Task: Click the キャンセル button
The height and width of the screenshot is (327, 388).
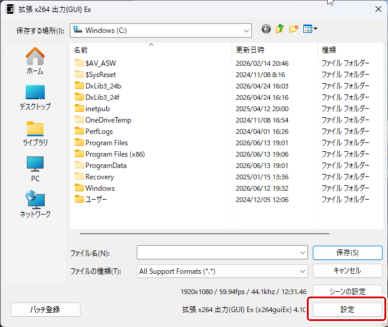Action: tap(347, 271)
